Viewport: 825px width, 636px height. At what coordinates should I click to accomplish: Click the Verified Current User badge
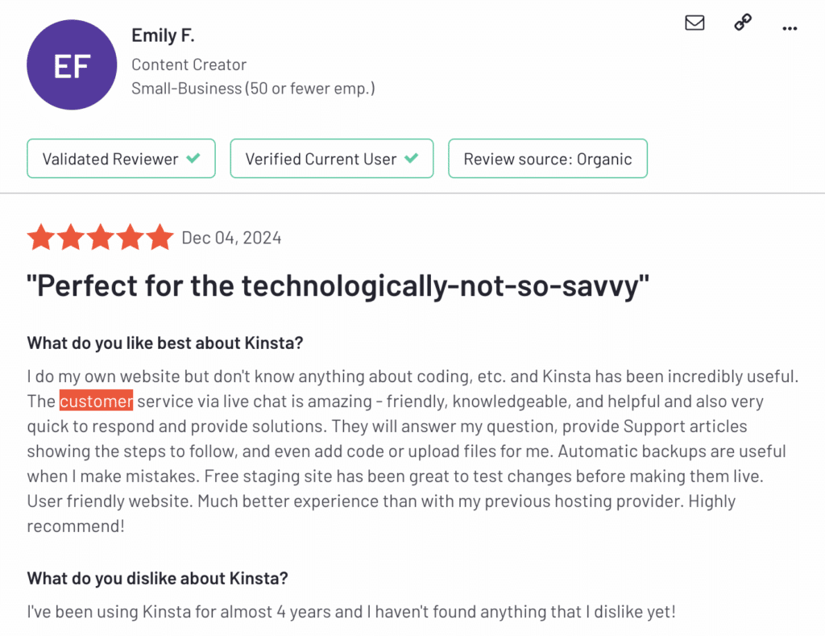(x=332, y=158)
